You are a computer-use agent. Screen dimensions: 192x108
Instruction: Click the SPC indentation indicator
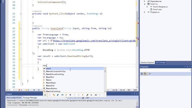129,90
